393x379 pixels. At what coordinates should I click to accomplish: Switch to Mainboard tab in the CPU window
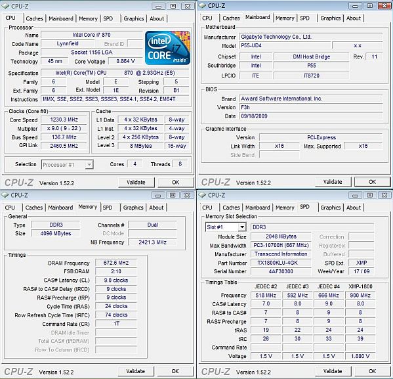[x=61, y=18]
